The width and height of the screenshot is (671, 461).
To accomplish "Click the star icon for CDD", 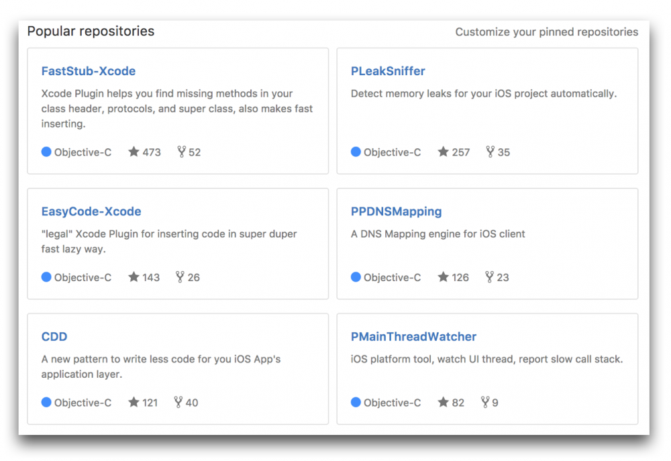I will click(134, 402).
